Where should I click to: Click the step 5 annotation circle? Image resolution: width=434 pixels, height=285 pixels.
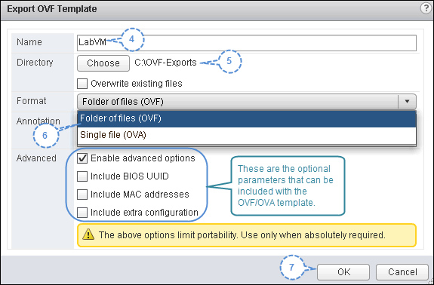tap(229, 61)
